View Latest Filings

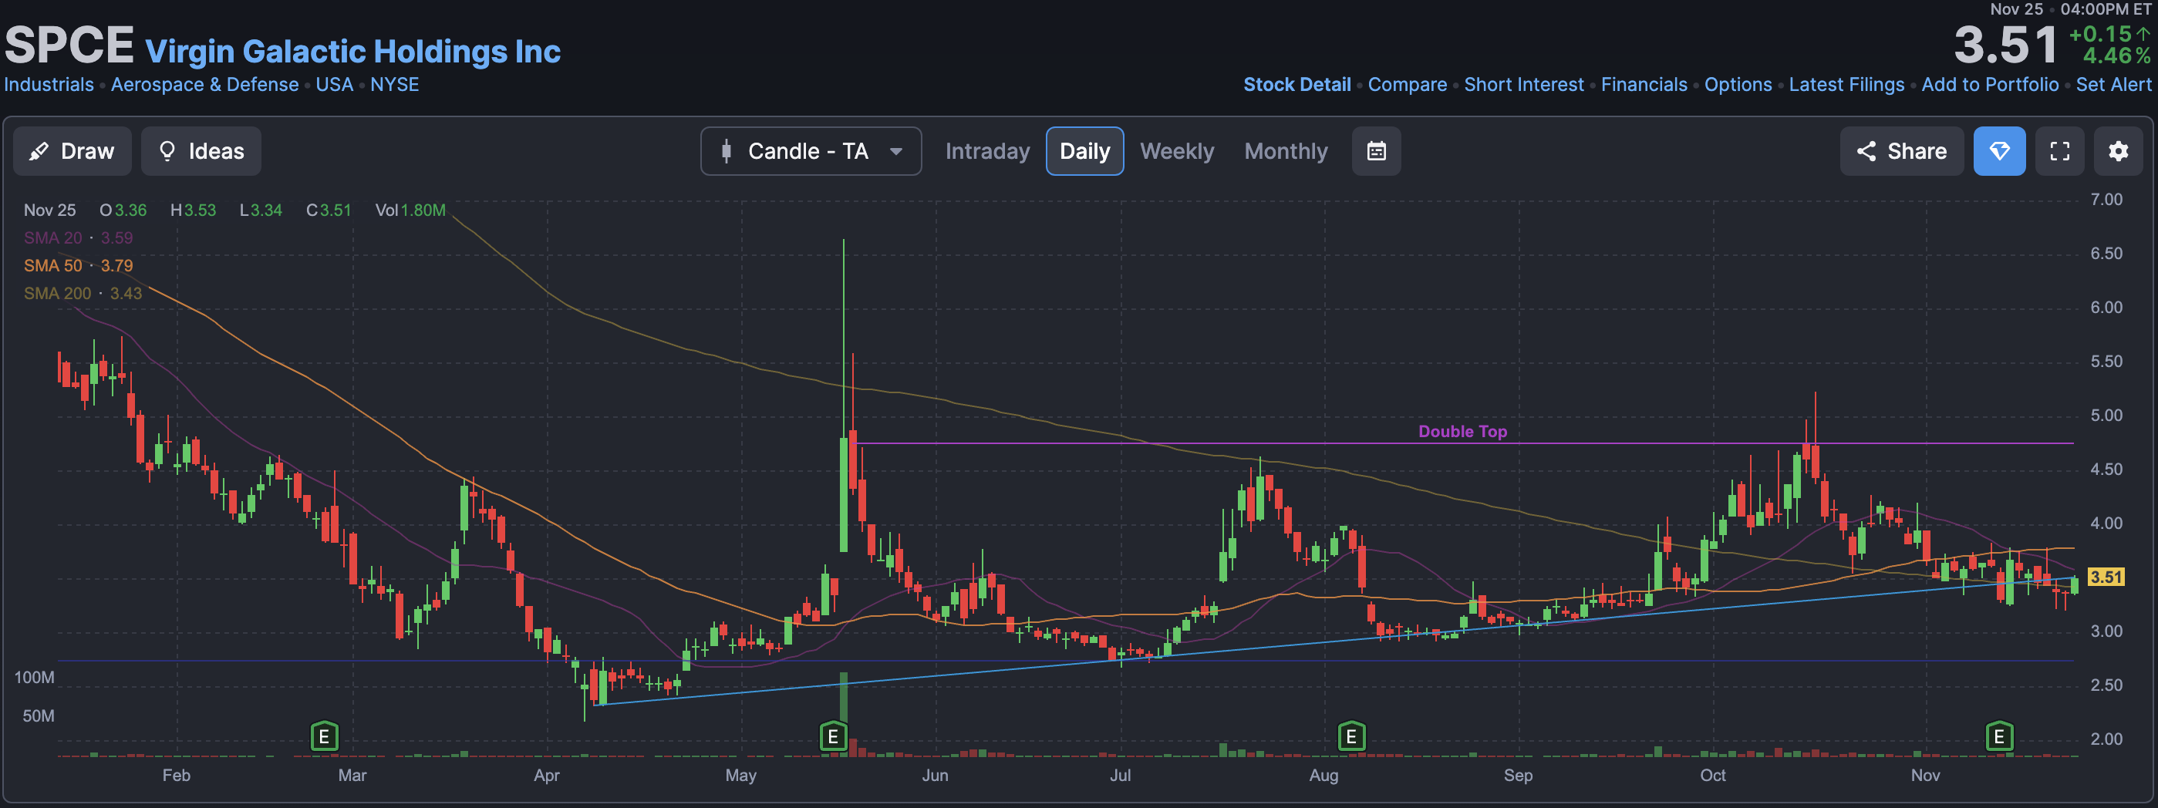click(x=1846, y=85)
